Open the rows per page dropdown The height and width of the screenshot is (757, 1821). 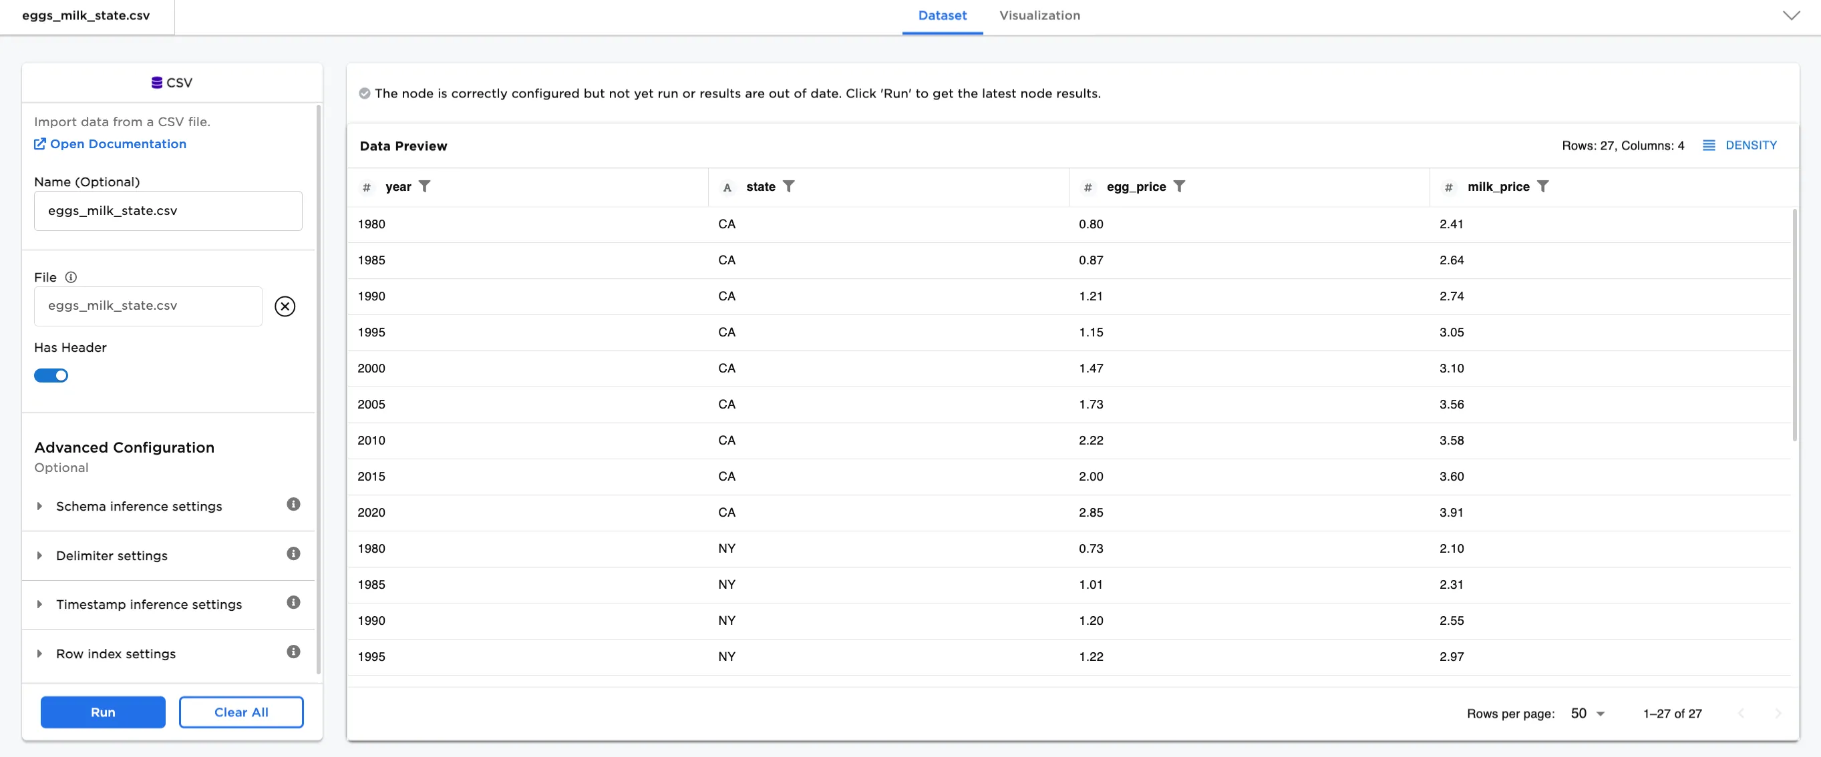point(1588,713)
